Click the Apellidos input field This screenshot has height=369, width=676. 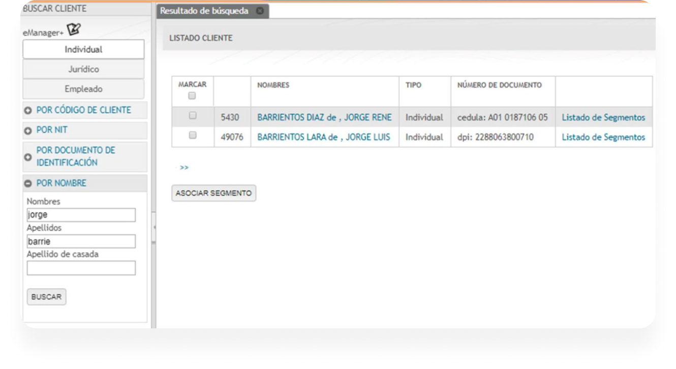(81, 241)
